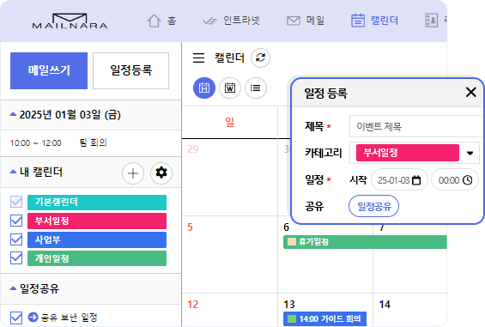Screen dimensions: 485x327
Task: Click the 메일쓰기 button
Action: (x=49, y=71)
